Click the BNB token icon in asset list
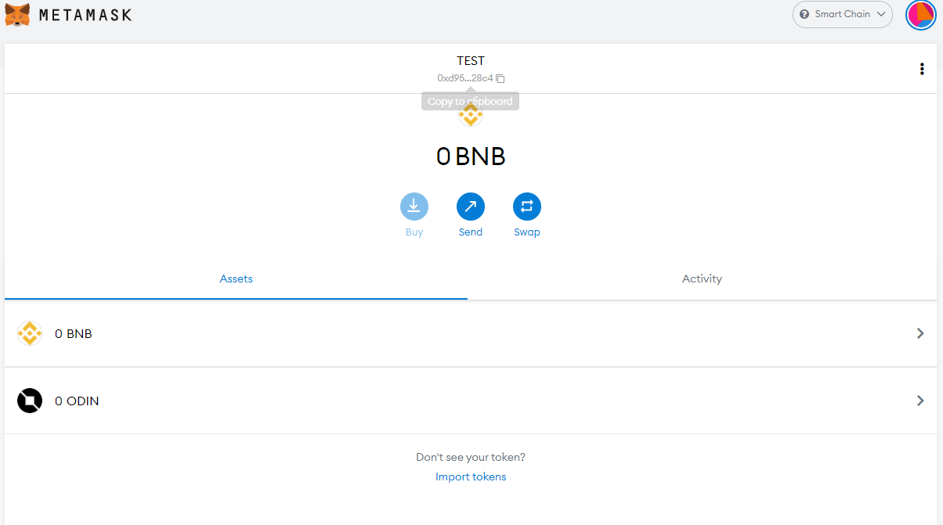The image size is (943, 525). (x=30, y=333)
